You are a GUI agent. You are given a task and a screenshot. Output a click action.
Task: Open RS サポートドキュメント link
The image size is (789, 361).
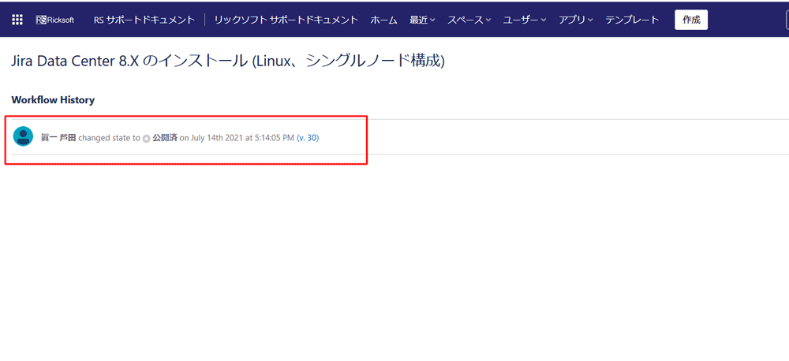click(x=144, y=20)
